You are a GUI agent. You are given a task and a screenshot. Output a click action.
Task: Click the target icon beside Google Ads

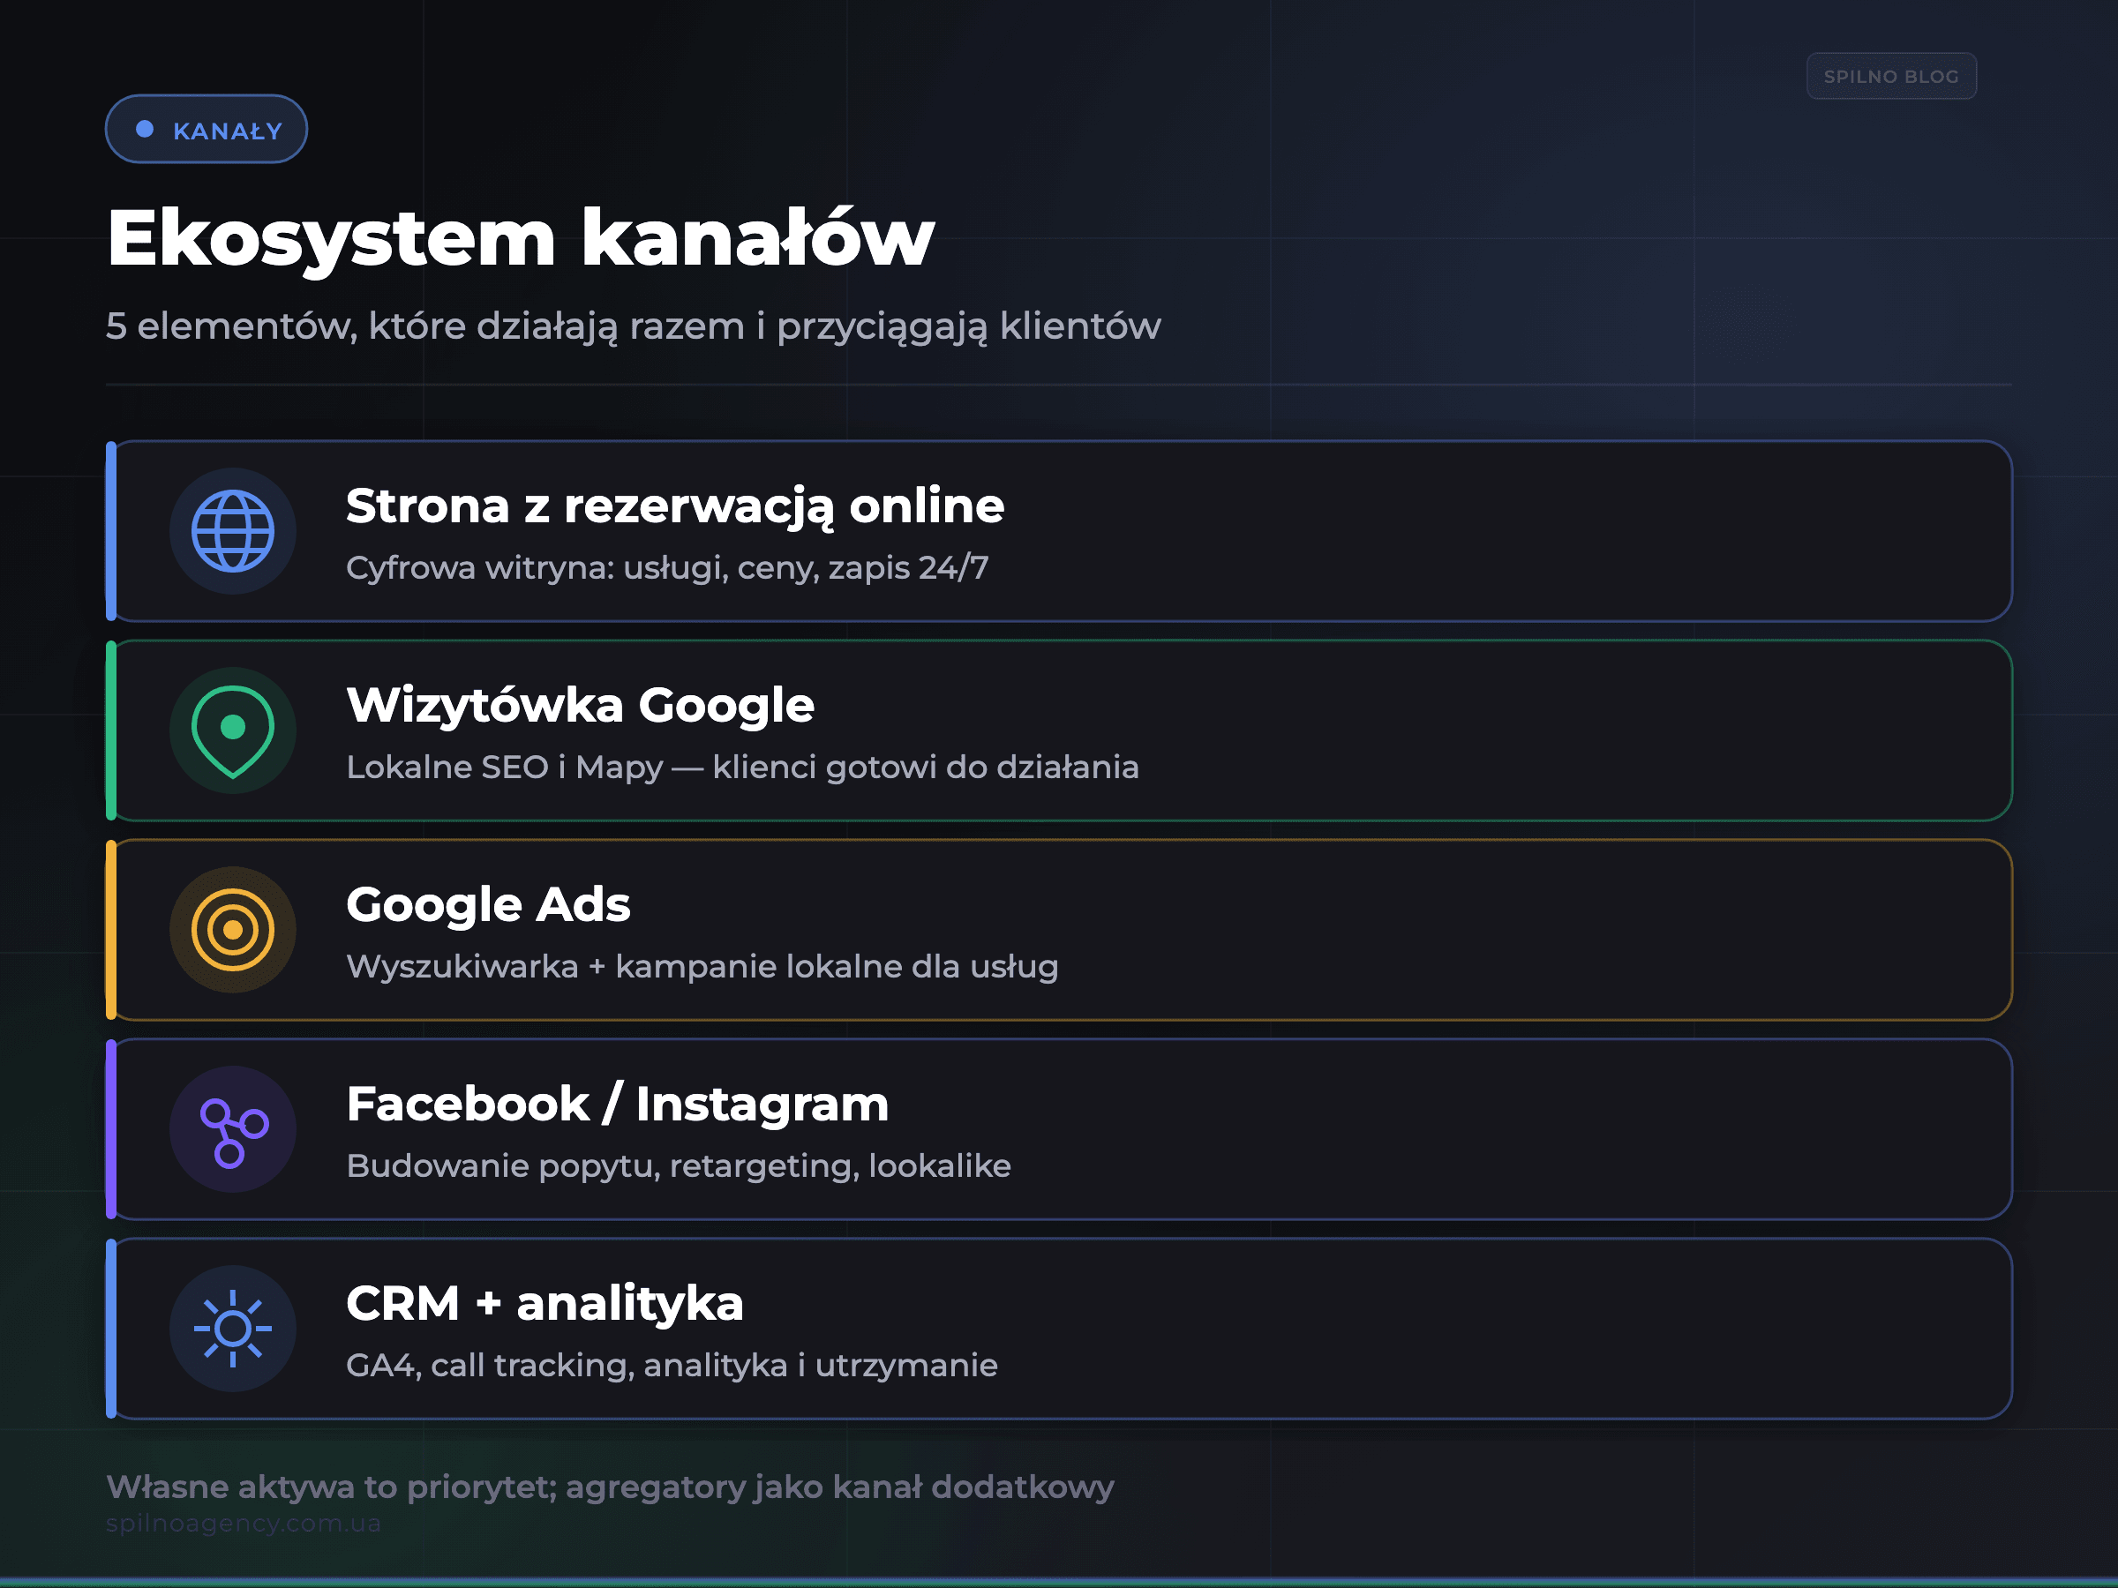233,930
